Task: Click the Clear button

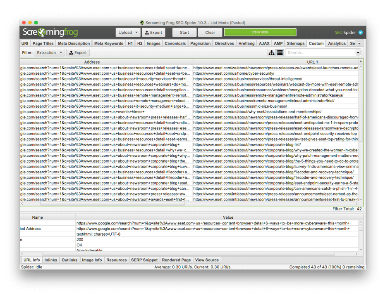Action: [x=210, y=33]
